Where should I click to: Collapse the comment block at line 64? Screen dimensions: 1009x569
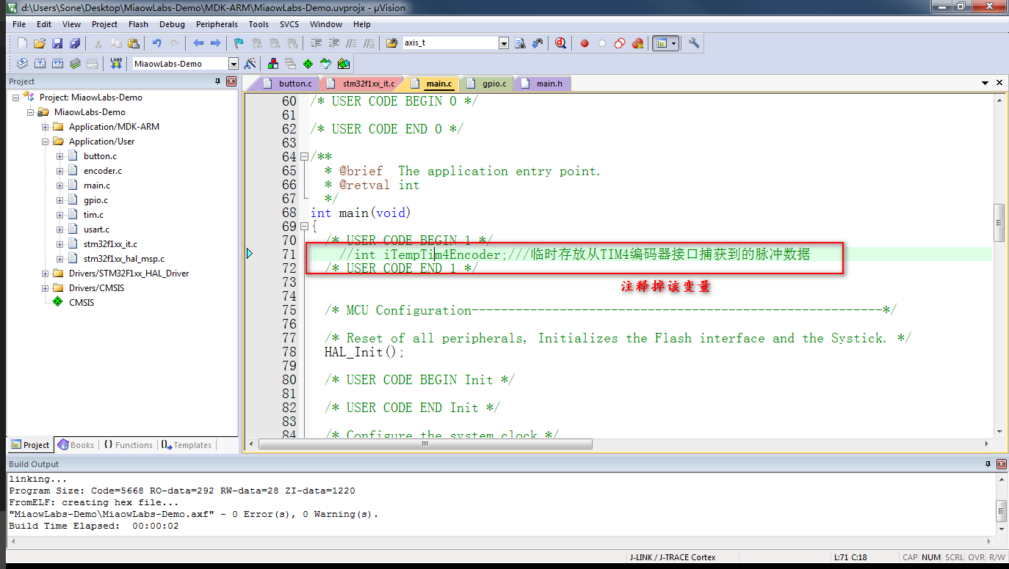point(304,157)
